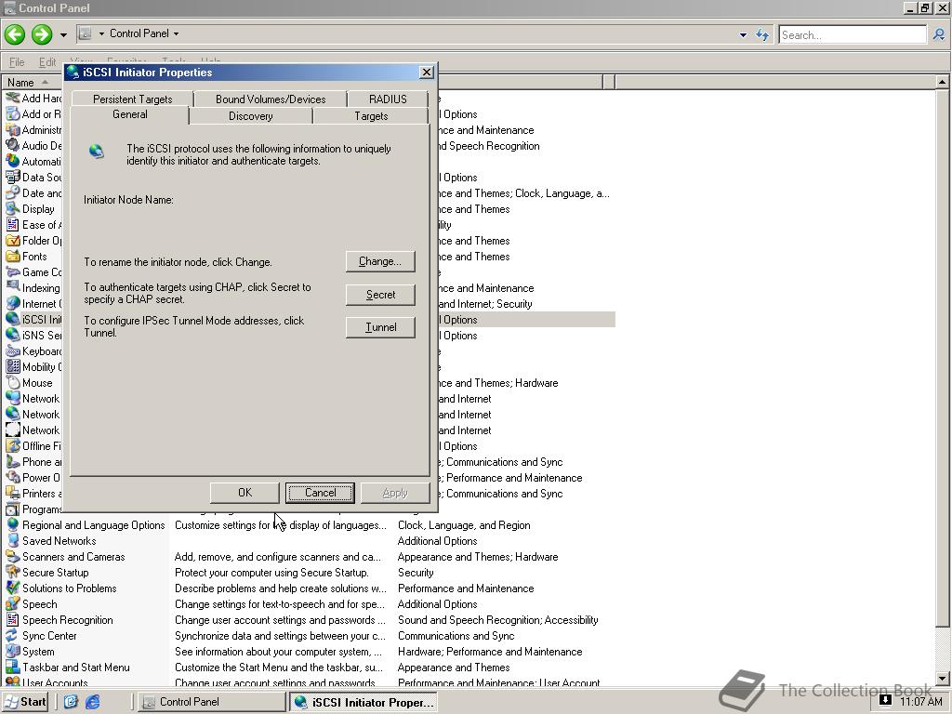The width and height of the screenshot is (952, 714).
Task: Sort by the Name column header
Action: 31,82
